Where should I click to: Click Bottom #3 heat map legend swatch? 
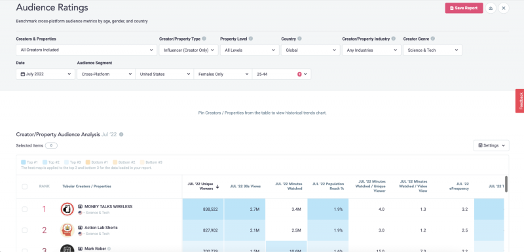click(142, 162)
